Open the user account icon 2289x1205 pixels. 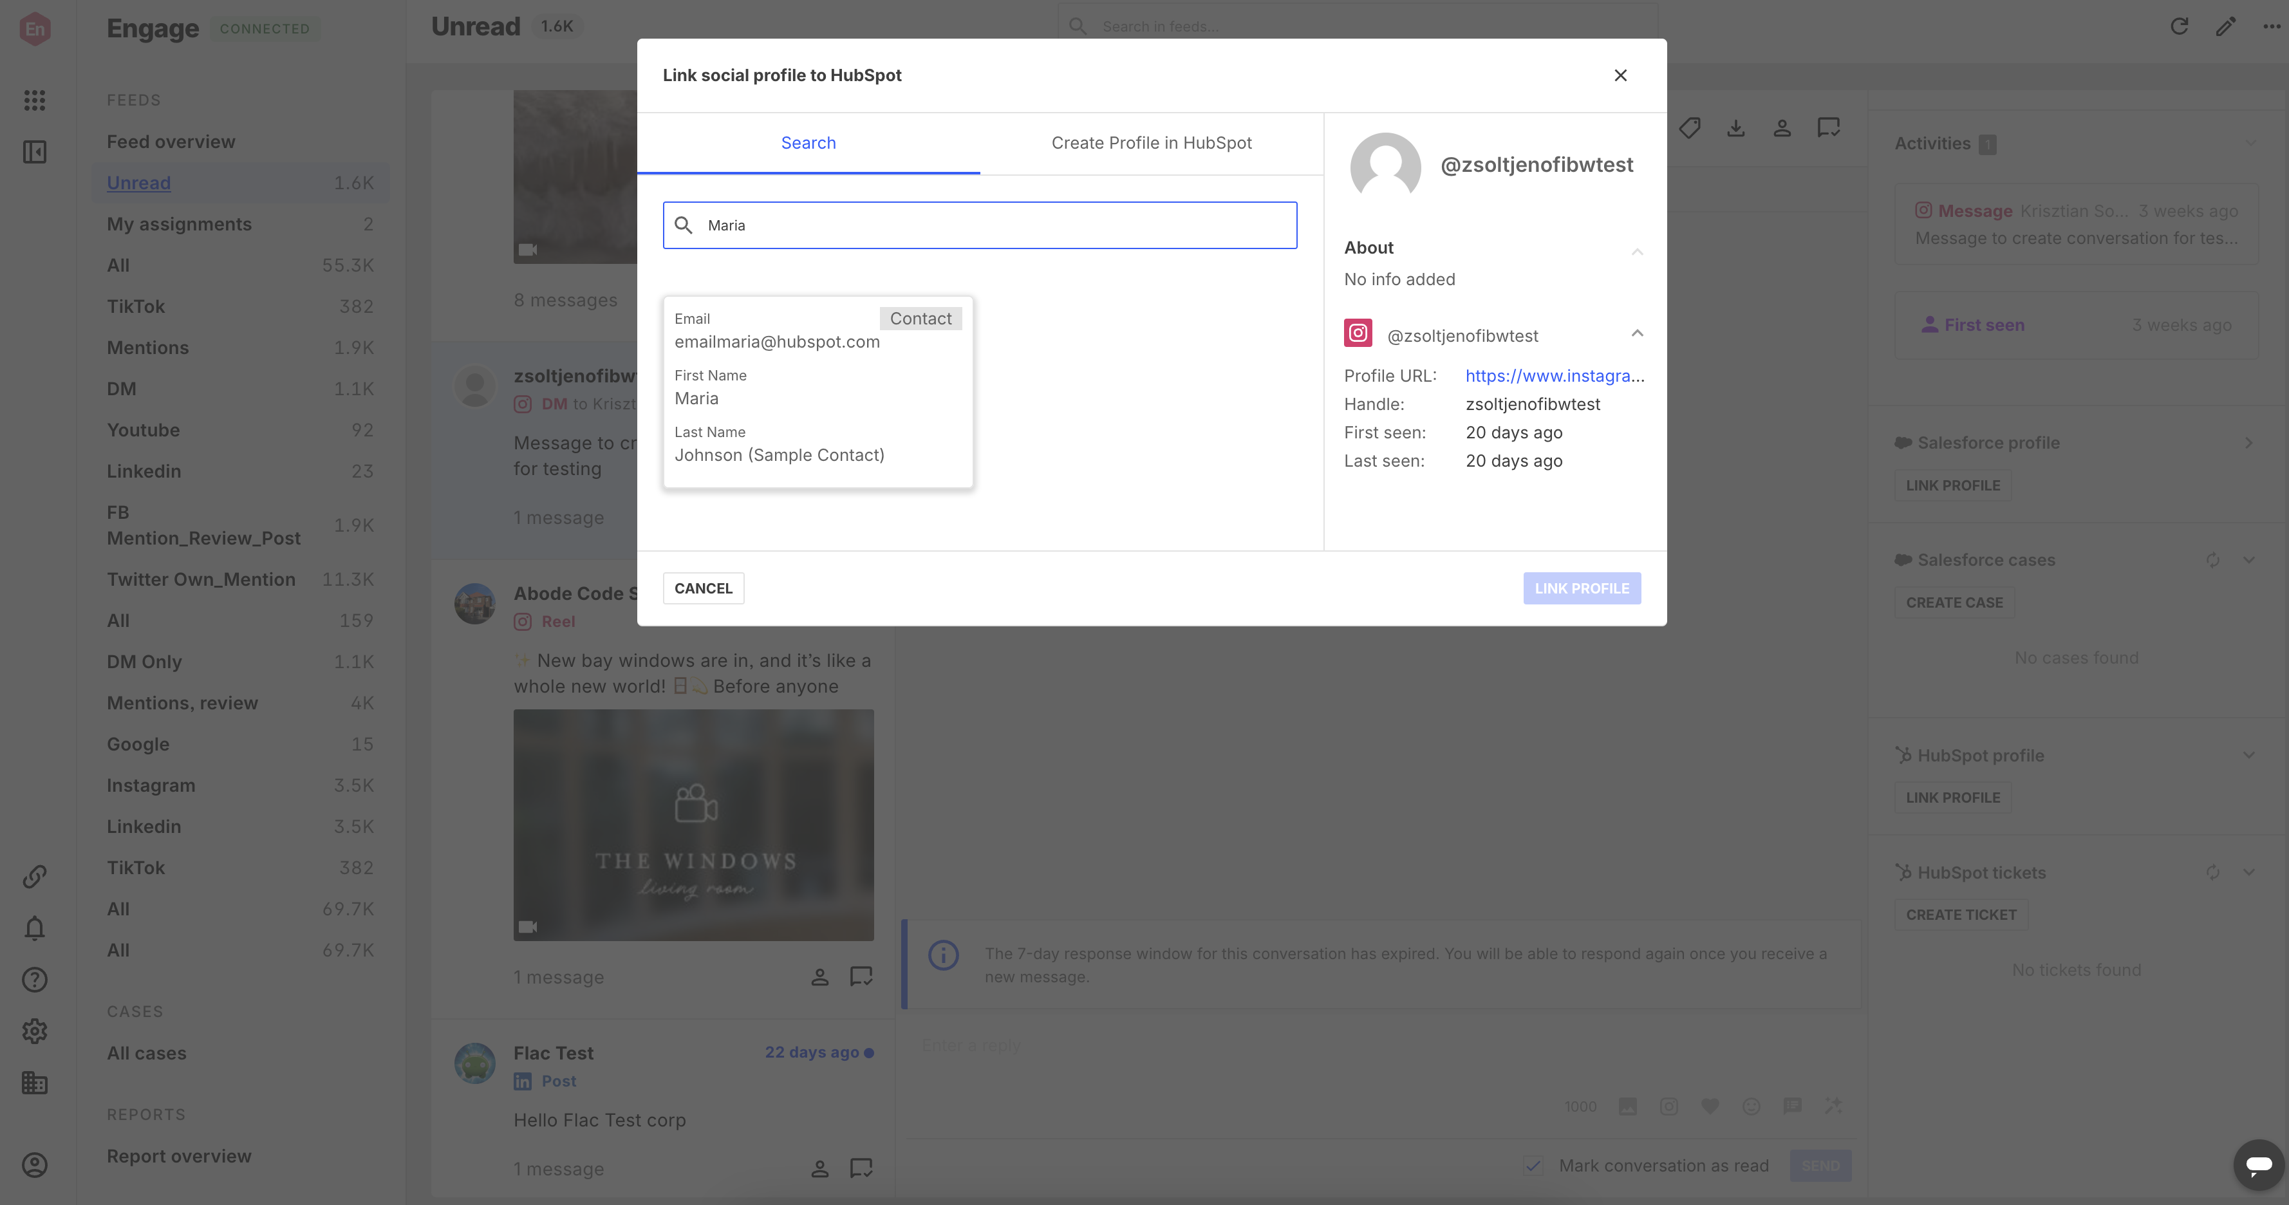point(35,1165)
